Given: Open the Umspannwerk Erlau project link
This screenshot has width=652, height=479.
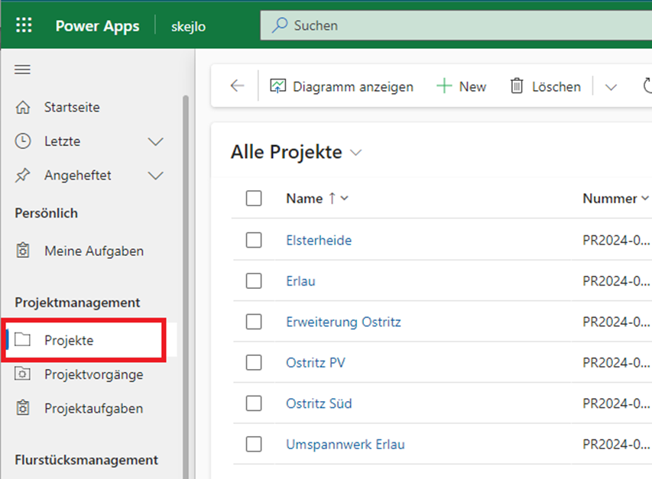Looking at the screenshot, I should pyautogui.click(x=345, y=444).
